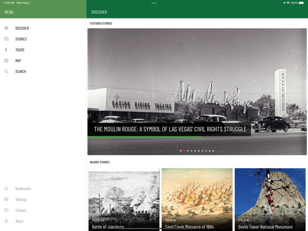
Task: Open the Map menu item
Action: coord(43,61)
